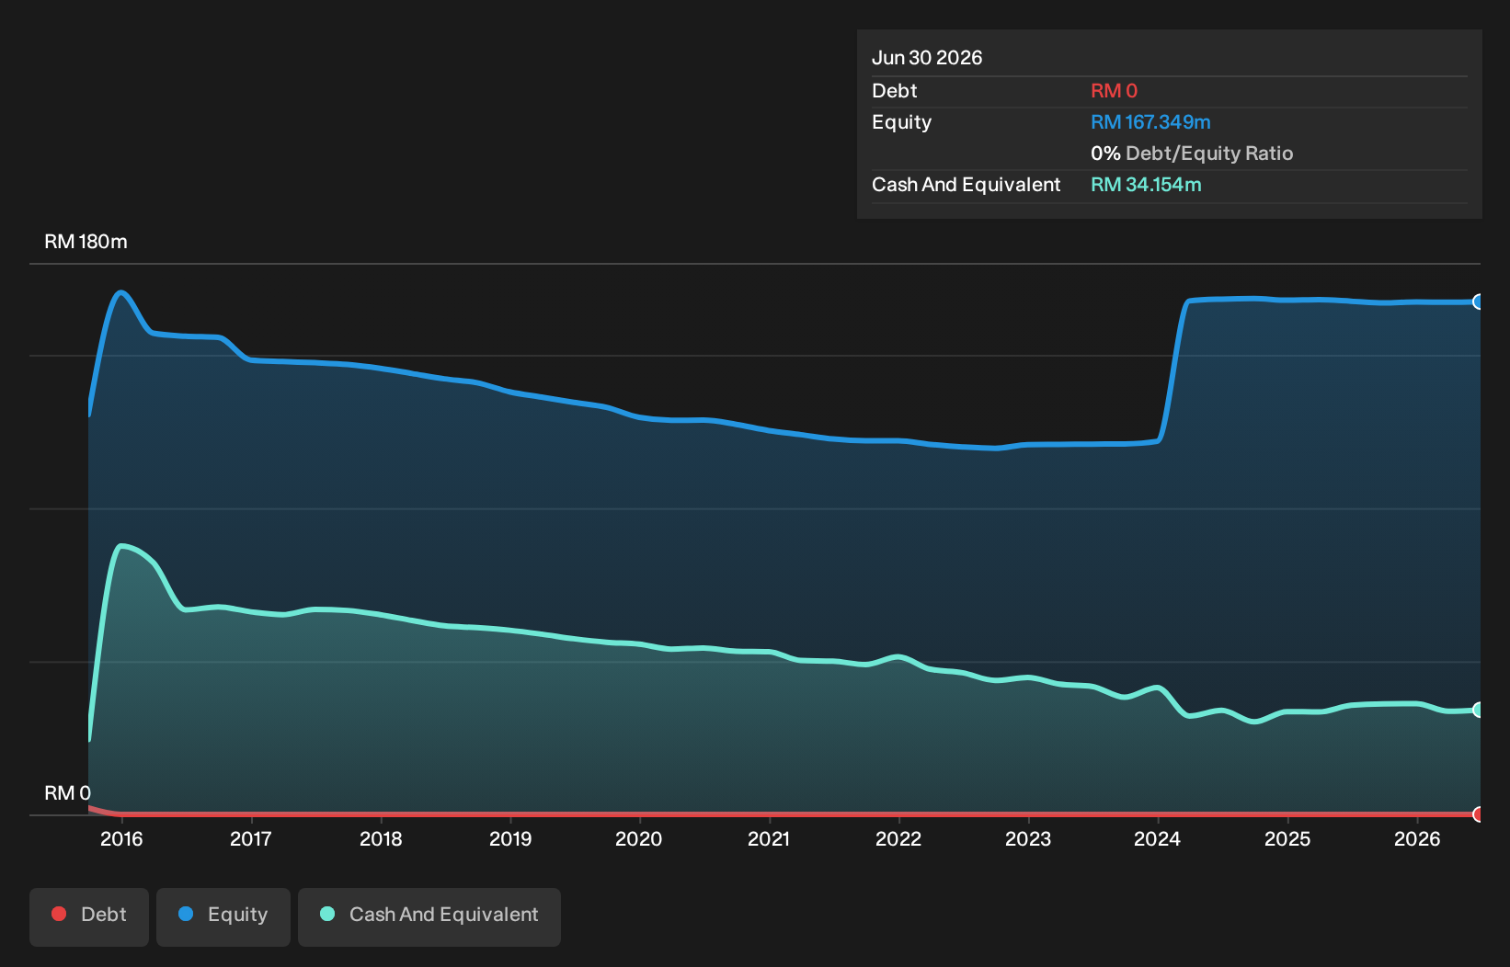Screen dimensions: 1510x967
Task: Click the Debt row label in tooltip
Action: click(894, 91)
